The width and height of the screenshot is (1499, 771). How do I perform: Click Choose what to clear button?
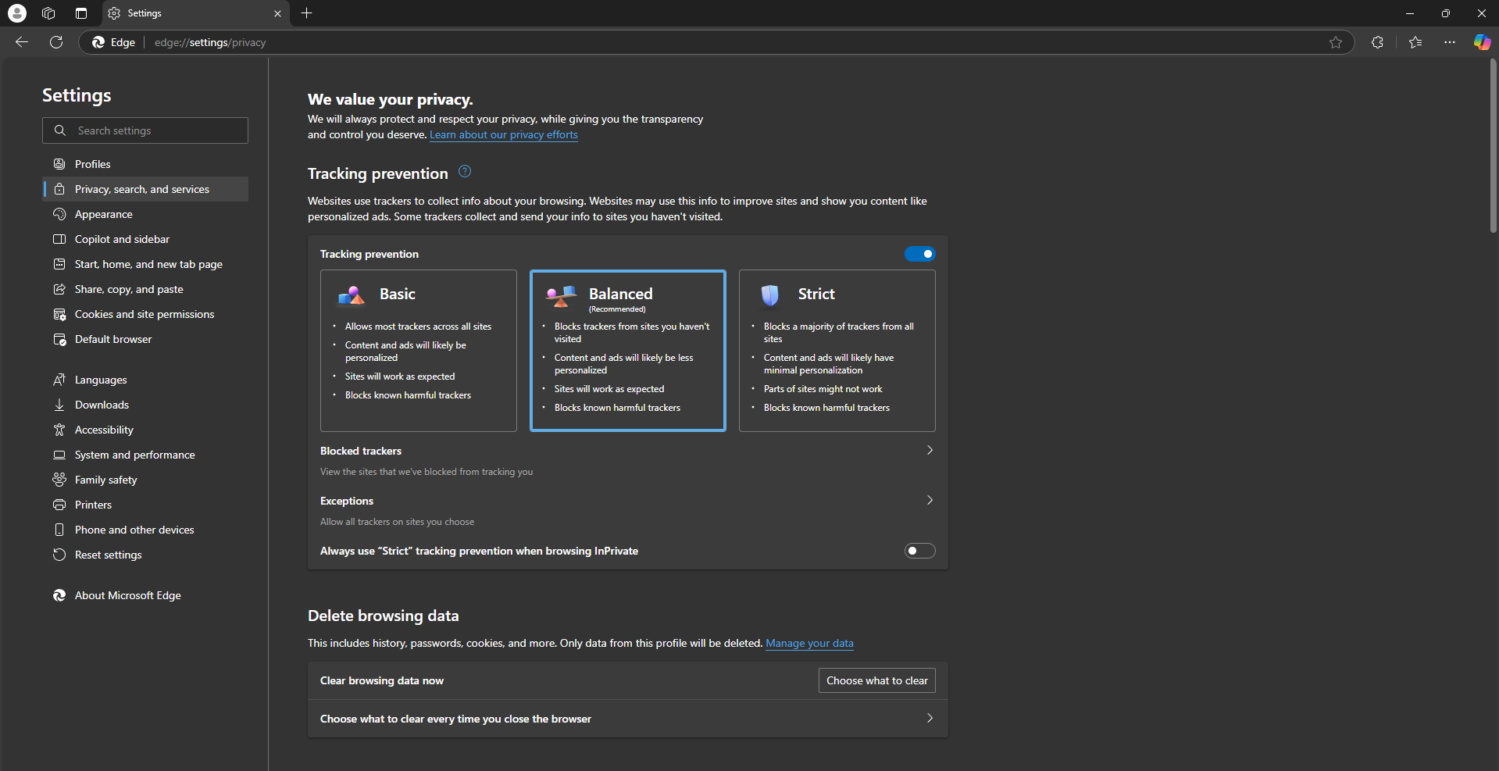tap(877, 680)
